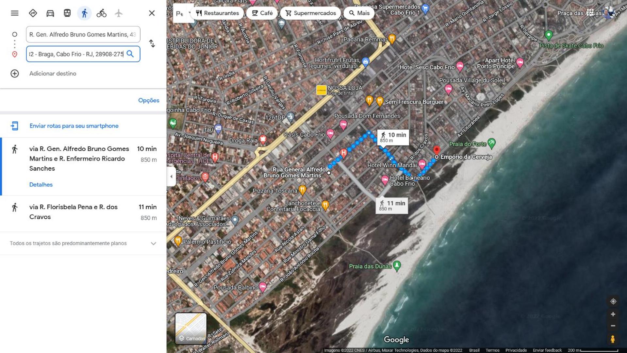Open Sem Frescura Burguer marker
627x353 pixels.
(x=380, y=101)
